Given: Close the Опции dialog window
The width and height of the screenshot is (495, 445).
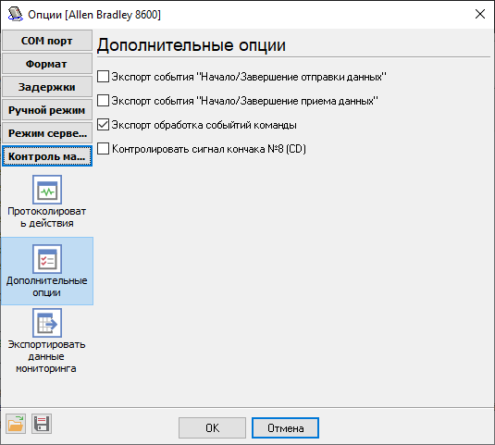Looking at the screenshot, I should coord(480,14).
